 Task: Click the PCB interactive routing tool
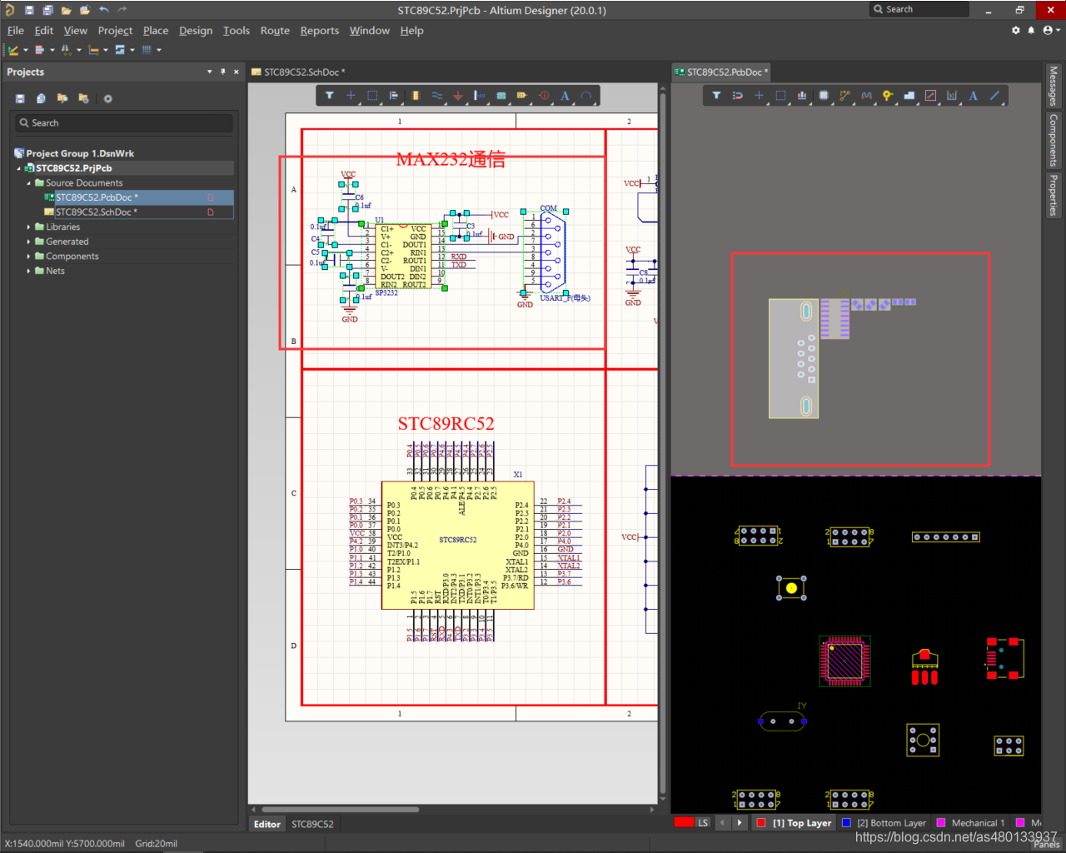pyautogui.click(x=844, y=96)
